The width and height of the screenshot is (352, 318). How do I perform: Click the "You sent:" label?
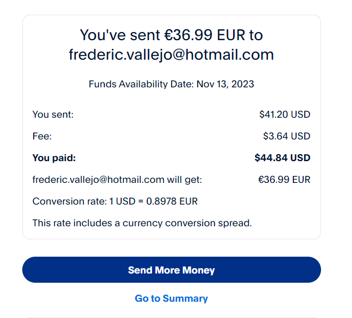(x=53, y=115)
